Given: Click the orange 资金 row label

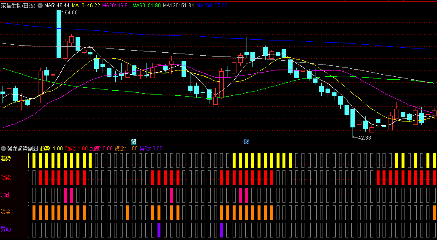Looking at the screenshot, I should tap(5, 212).
